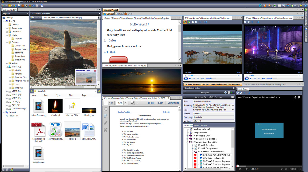The image size is (308, 172).
Task: Share the YouTube tutorial video
Action: point(295,97)
